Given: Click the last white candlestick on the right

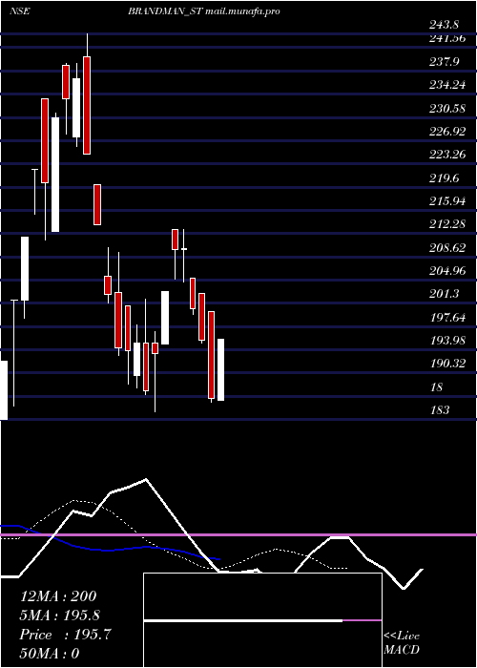Looking at the screenshot, I should 220,370.
